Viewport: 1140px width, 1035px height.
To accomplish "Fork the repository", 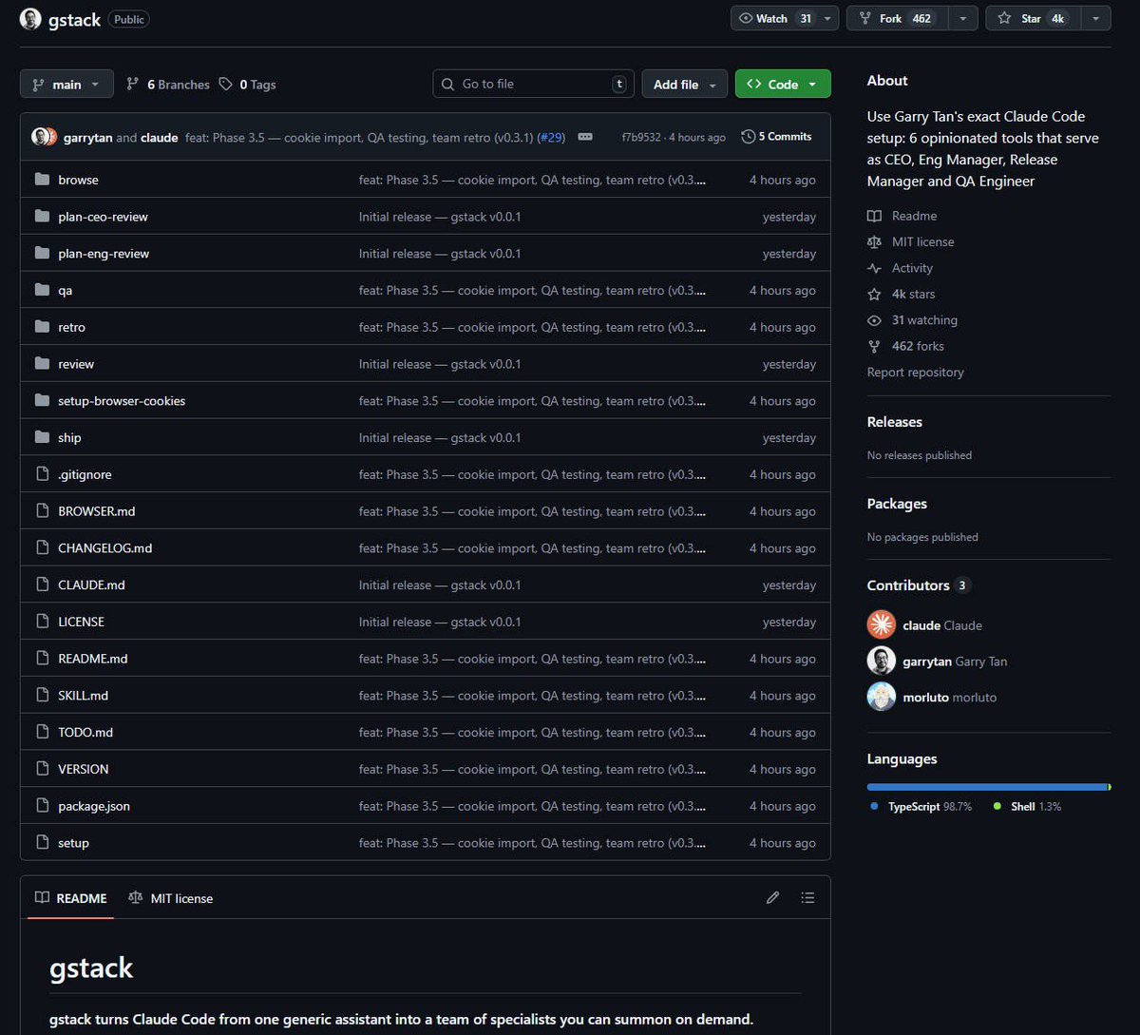I will click(898, 18).
